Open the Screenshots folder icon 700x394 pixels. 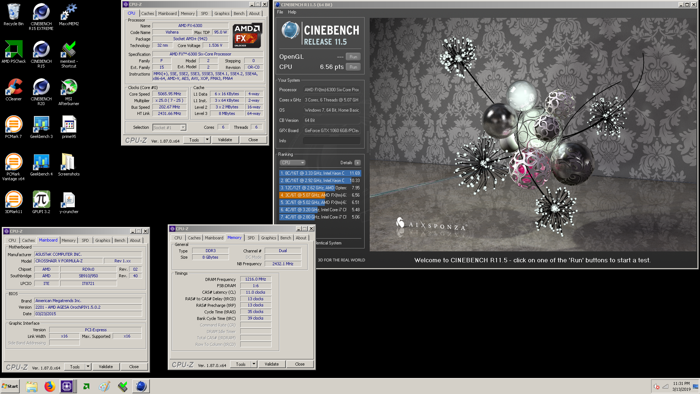point(69,165)
